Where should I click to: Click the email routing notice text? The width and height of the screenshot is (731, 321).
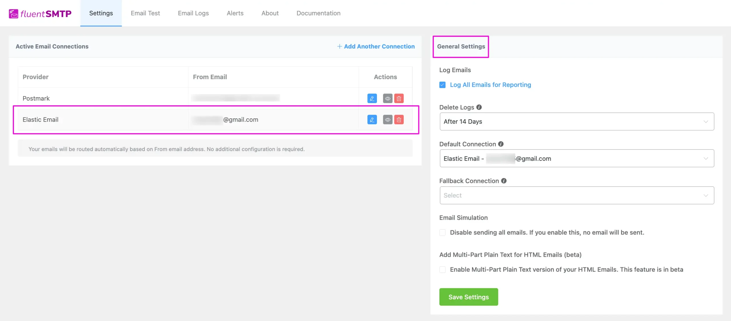[x=166, y=149]
